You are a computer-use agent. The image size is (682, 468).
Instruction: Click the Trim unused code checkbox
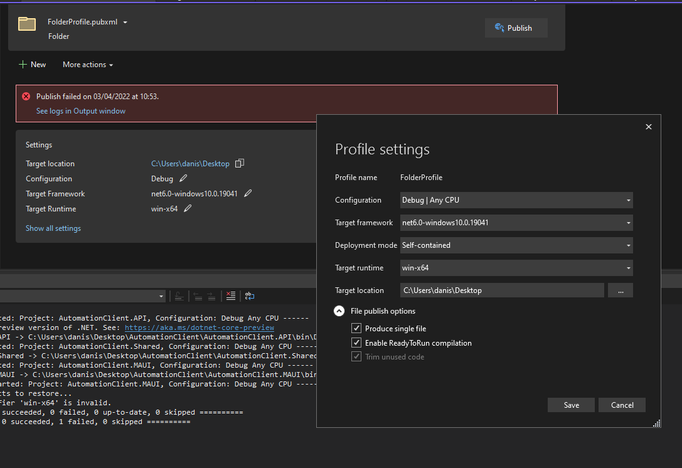click(x=356, y=357)
